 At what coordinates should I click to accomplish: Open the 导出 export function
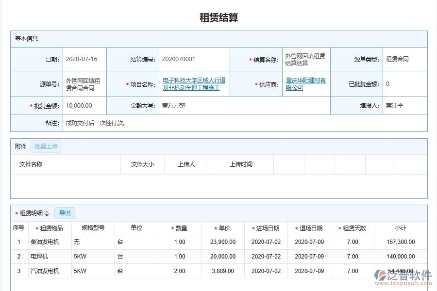(65, 213)
